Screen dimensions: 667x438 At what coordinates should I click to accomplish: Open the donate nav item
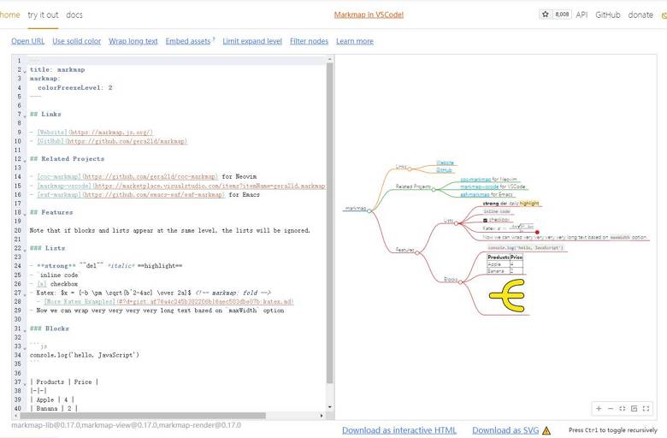tap(640, 15)
